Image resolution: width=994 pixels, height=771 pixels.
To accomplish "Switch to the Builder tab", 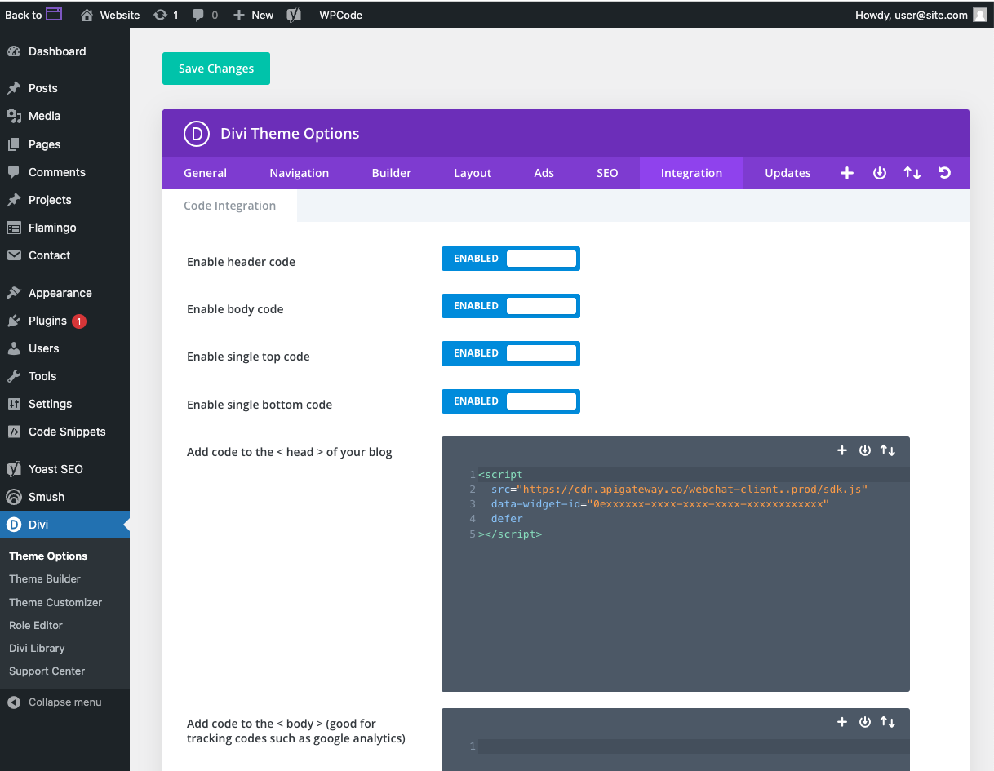I will point(391,173).
